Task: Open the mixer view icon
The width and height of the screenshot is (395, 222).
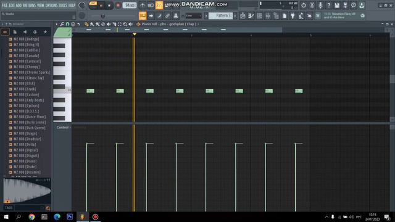Action: [x=268, y=16]
